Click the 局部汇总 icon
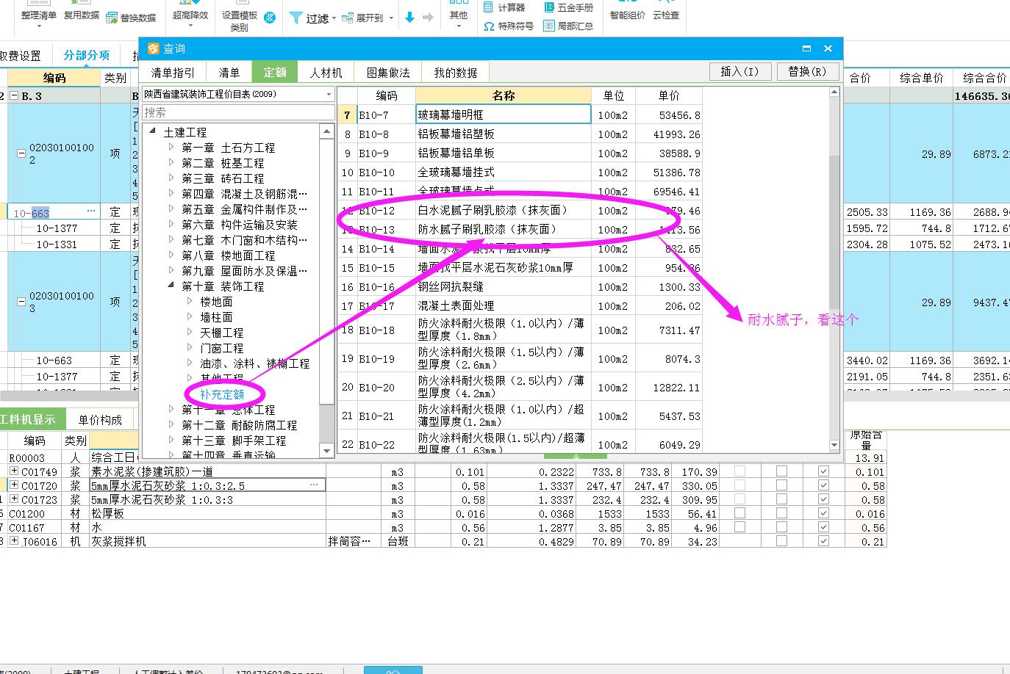Image resolution: width=1010 pixels, height=674 pixels. 548,26
